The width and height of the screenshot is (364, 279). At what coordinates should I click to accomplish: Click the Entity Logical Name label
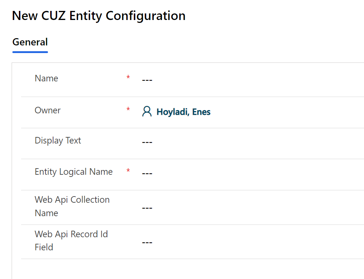[x=73, y=172]
